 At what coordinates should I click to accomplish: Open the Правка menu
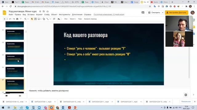click(x=18, y=15)
